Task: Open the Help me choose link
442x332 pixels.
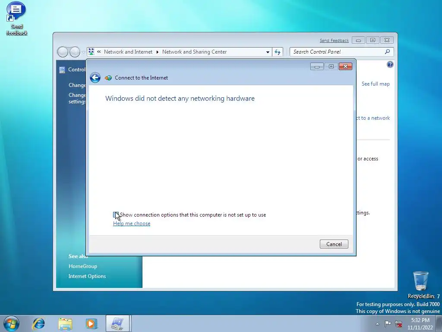Action: click(132, 223)
